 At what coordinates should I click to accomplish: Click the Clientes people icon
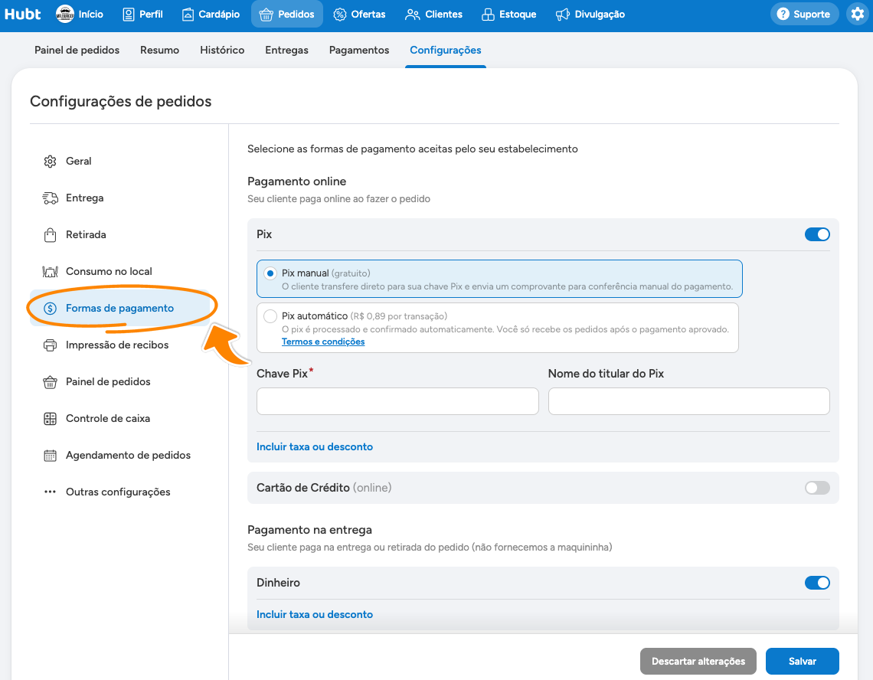coord(413,15)
